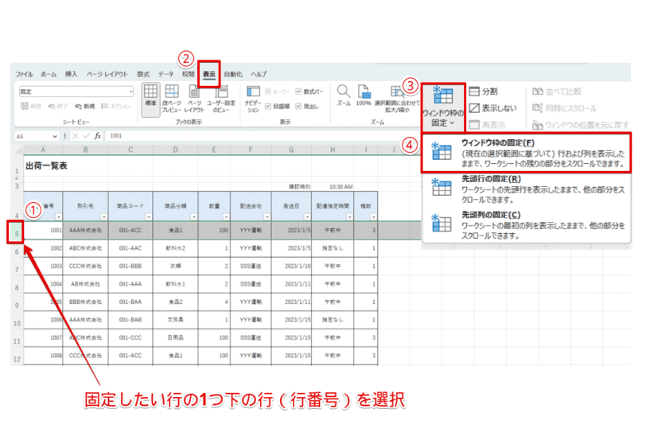Image resolution: width=646 pixels, height=440 pixels.
Task: Click 選択範囲に合わせて拡大/縮小 icon
Action: 397,92
